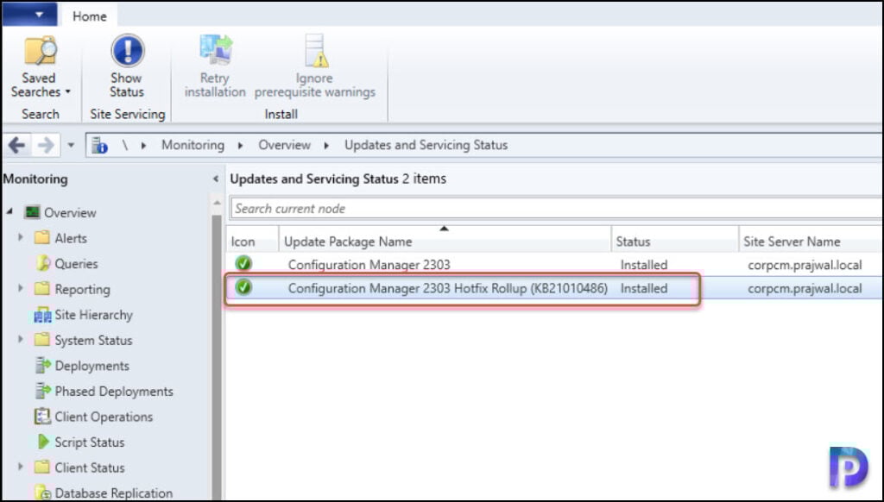Image resolution: width=884 pixels, height=502 pixels.
Task: Open the Client Operations node icon
Action: (42, 417)
